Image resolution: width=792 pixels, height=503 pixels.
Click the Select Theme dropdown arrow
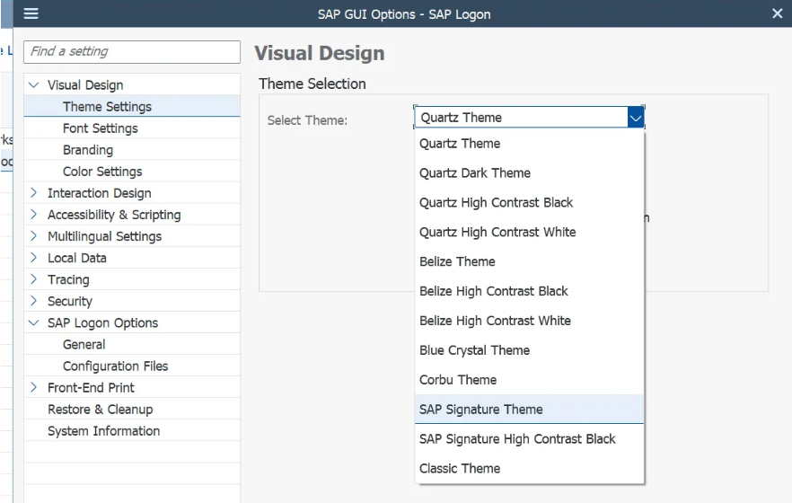point(636,118)
